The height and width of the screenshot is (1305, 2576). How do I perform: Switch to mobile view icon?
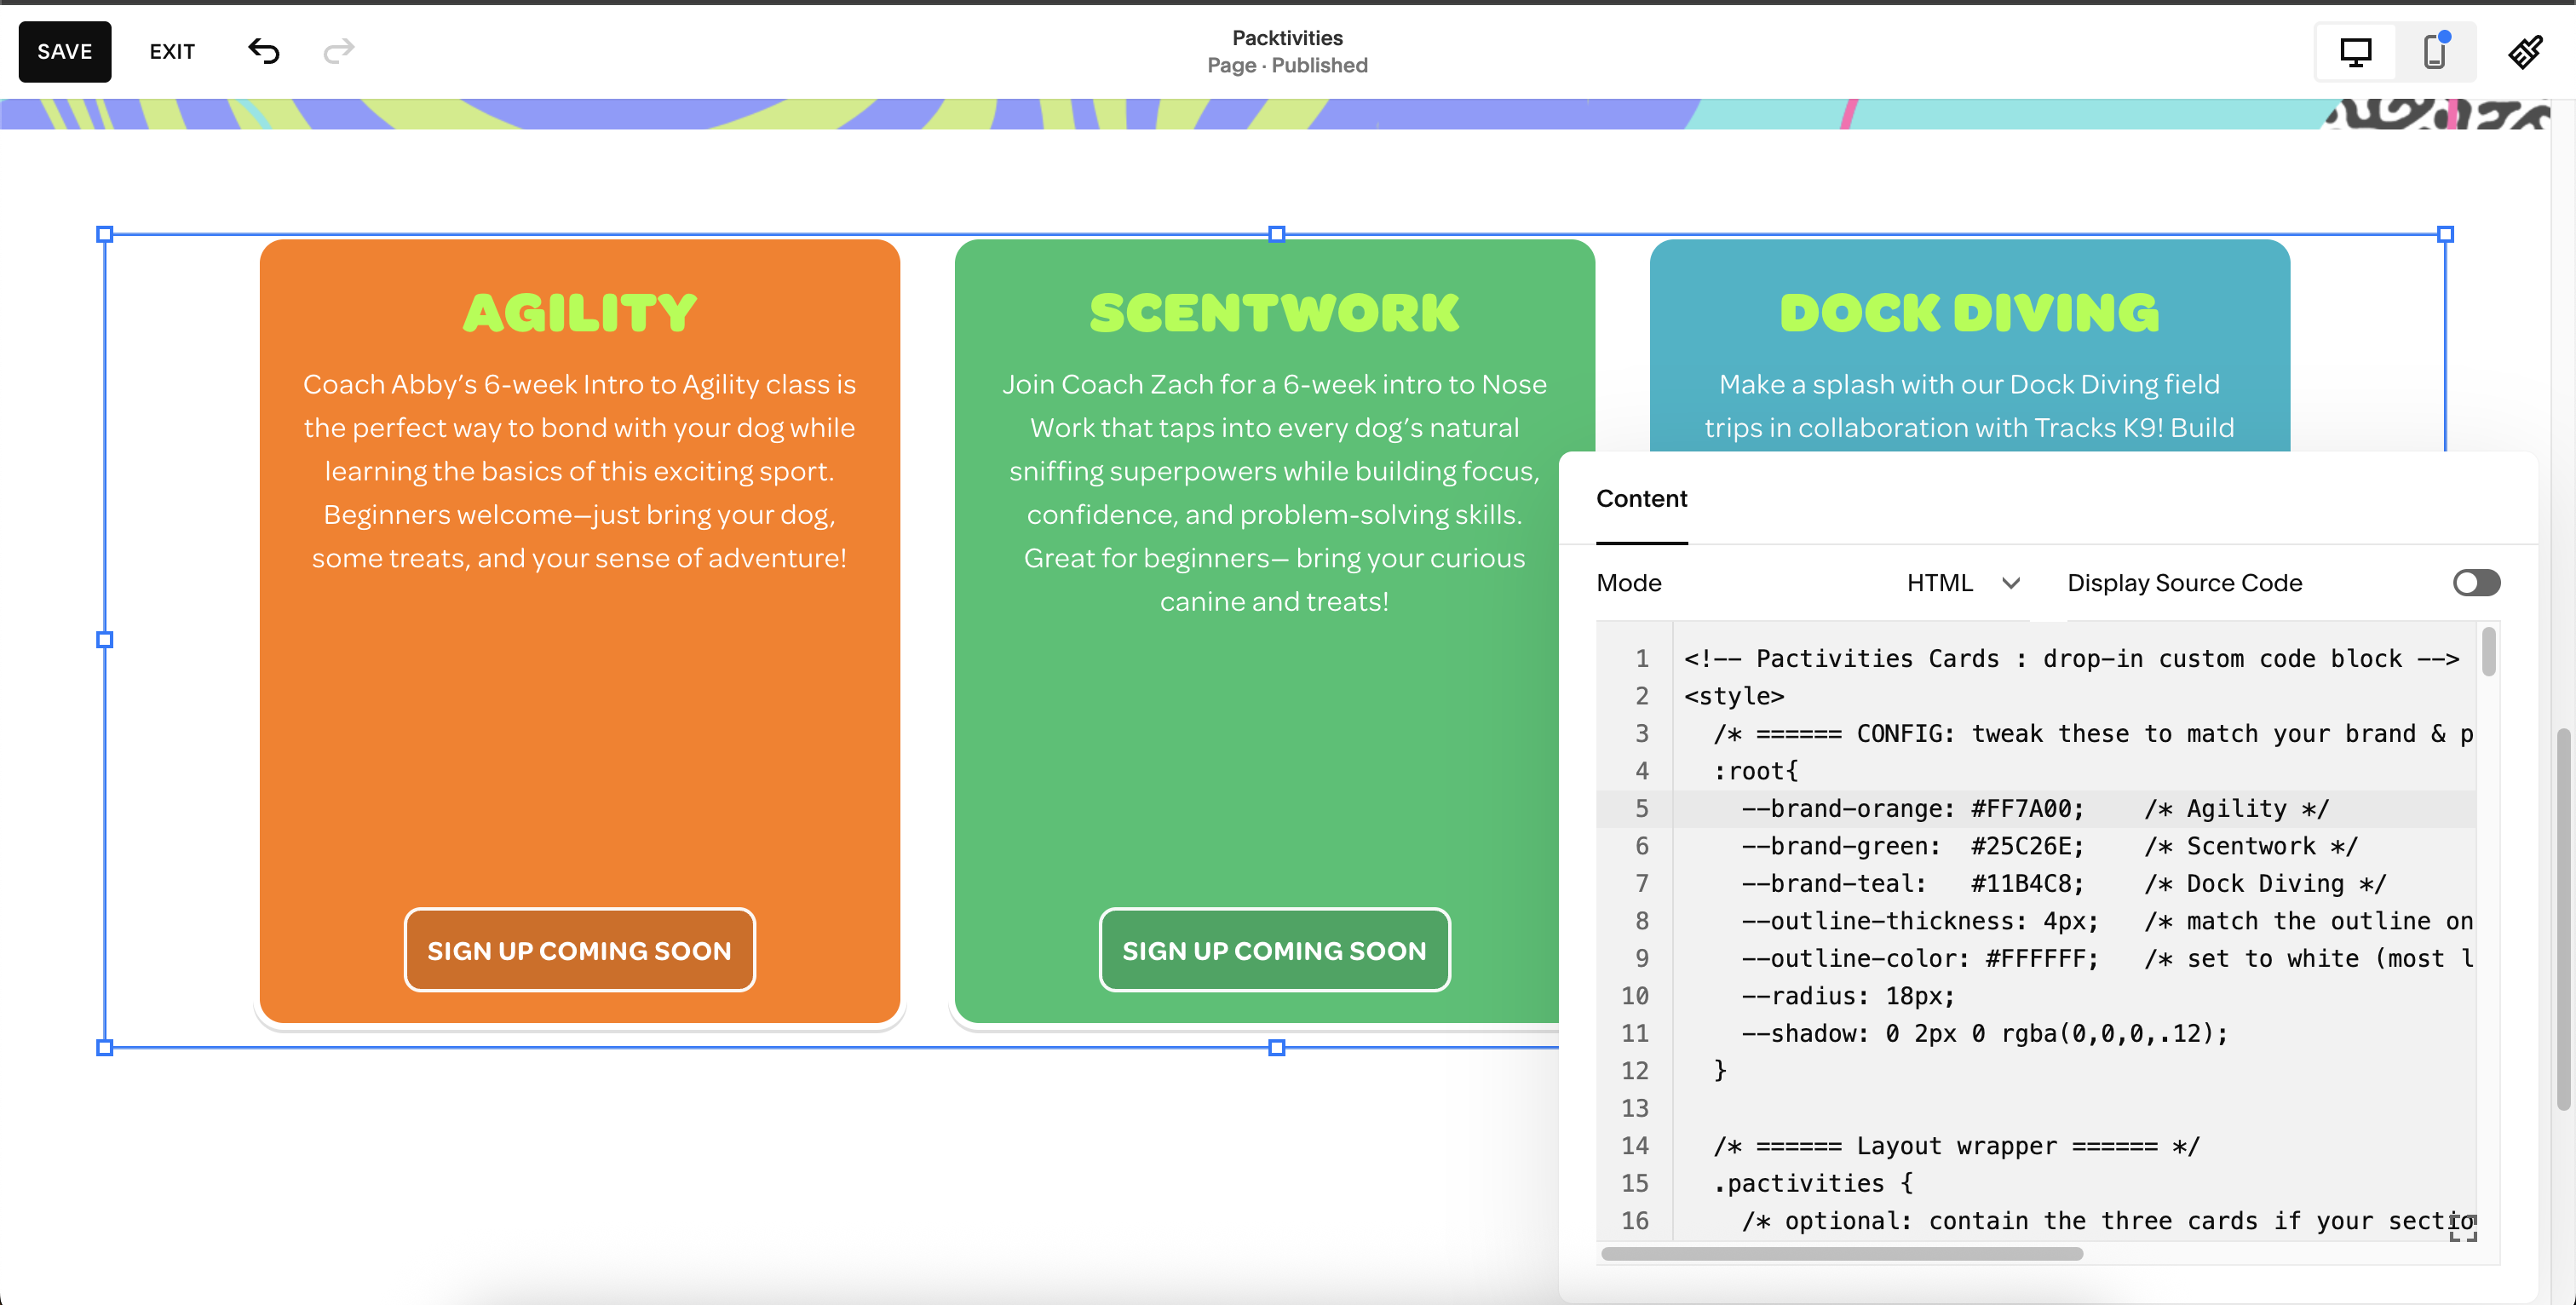[x=2435, y=52]
